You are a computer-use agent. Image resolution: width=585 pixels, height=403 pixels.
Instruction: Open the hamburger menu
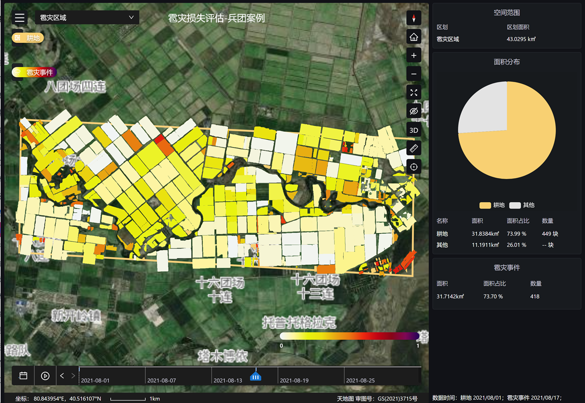click(19, 18)
